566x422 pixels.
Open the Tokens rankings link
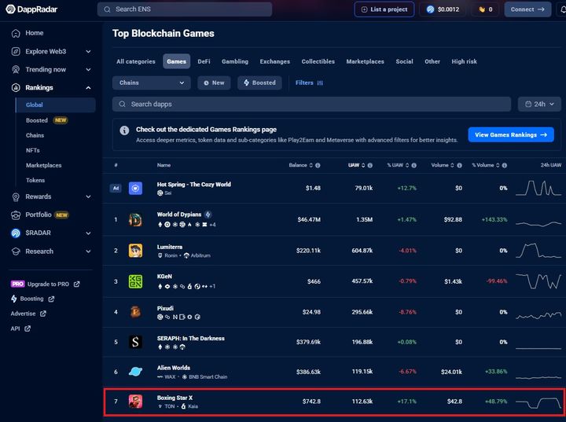click(x=35, y=181)
